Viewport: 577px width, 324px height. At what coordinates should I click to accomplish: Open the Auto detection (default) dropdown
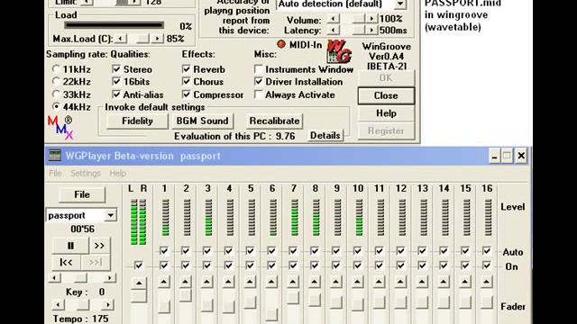pos(400,4)
